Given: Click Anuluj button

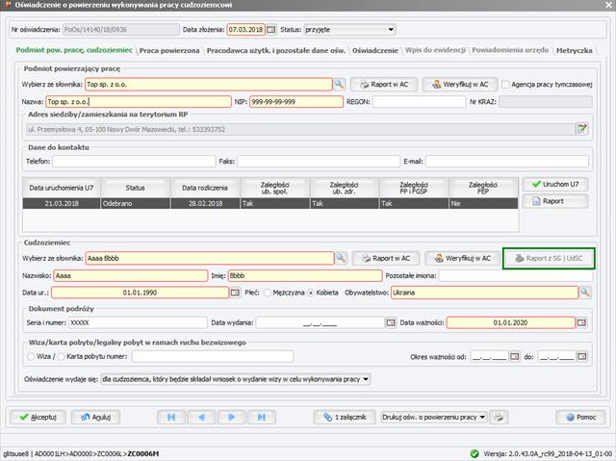Looking at the screenshot, I should [95, 417].
